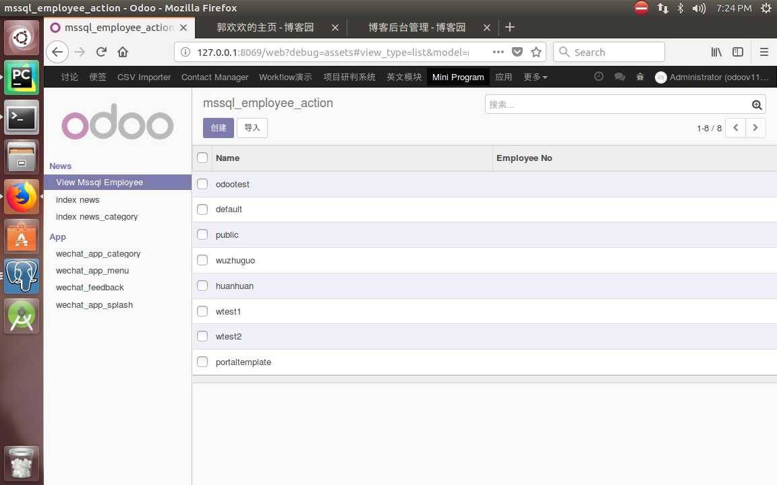Screen dimensions: 777x485
Task: Open Firefox Library icon
Action: tap(716, 52)
